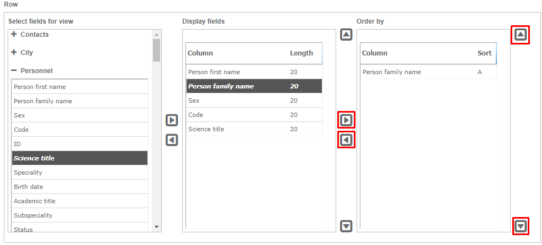Toggle sort direction A for Person family name
542x245 pixels.
[x=480, y=72]
